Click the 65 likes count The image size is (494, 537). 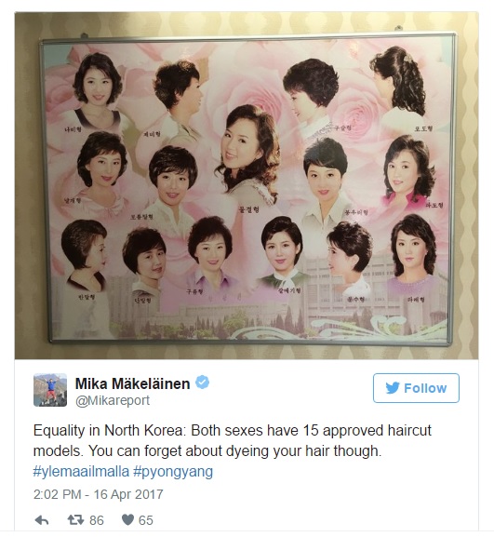145,520
